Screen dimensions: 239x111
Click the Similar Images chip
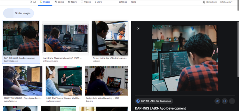[19, 13]
